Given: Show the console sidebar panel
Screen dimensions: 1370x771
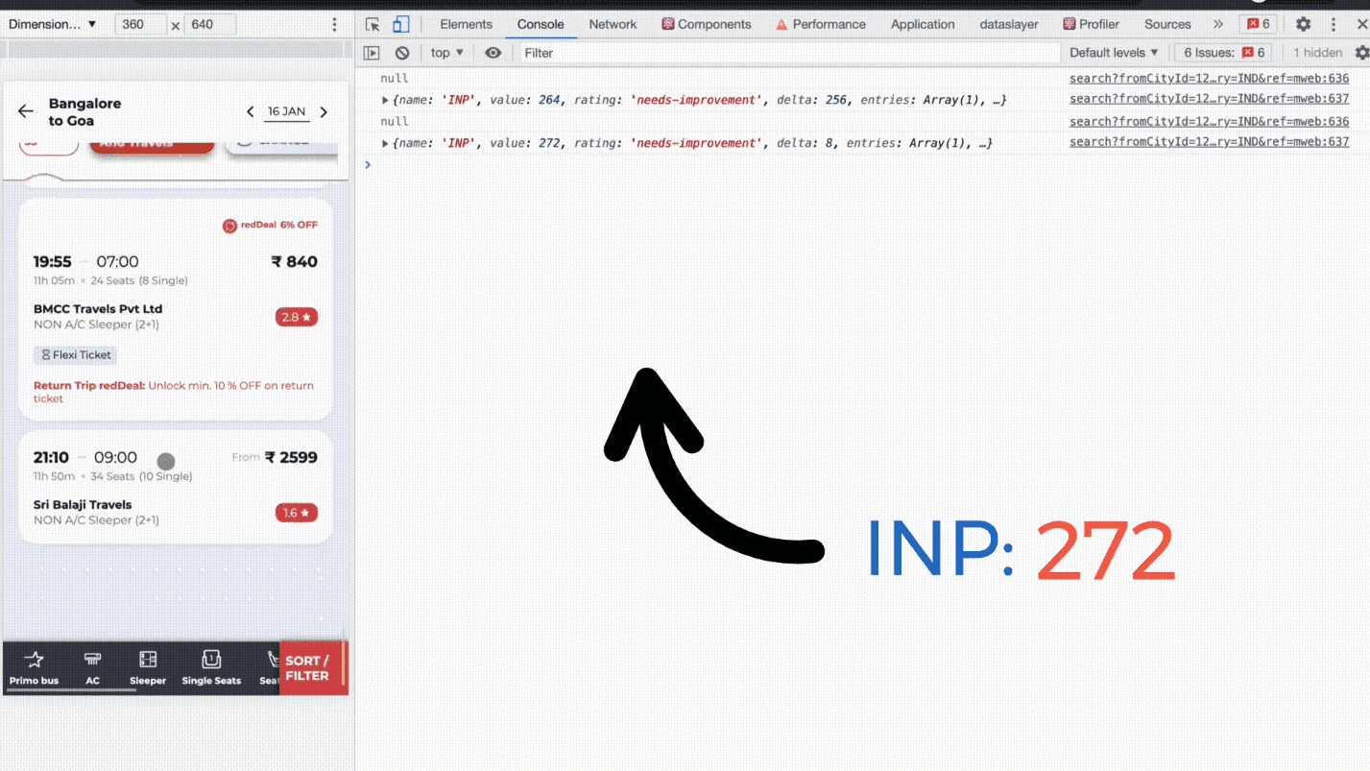Looking at the screenshot, I should coord(370,53).
